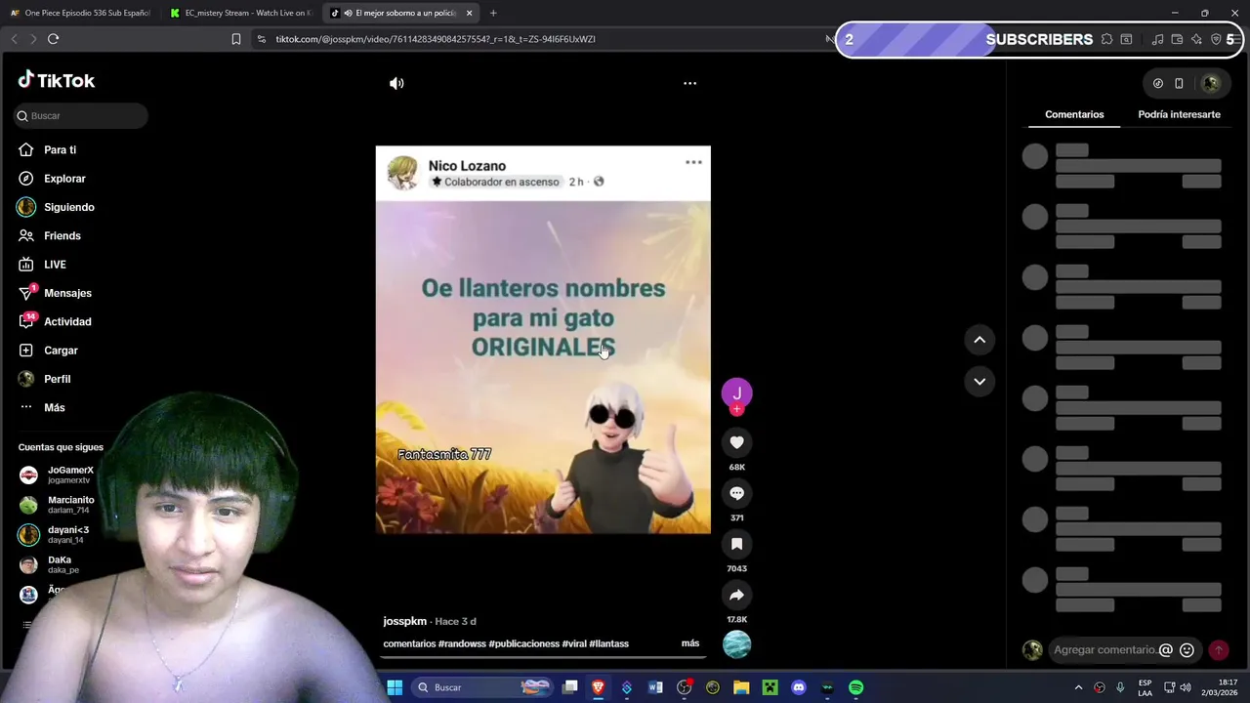This screenshot has height=703, width=1250.
Task: Click the ESP LAA language indicator
Action: (1145, 687)
